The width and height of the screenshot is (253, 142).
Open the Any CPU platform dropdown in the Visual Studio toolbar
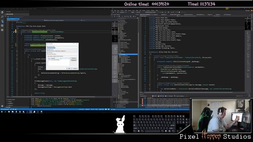click(139, 12)
